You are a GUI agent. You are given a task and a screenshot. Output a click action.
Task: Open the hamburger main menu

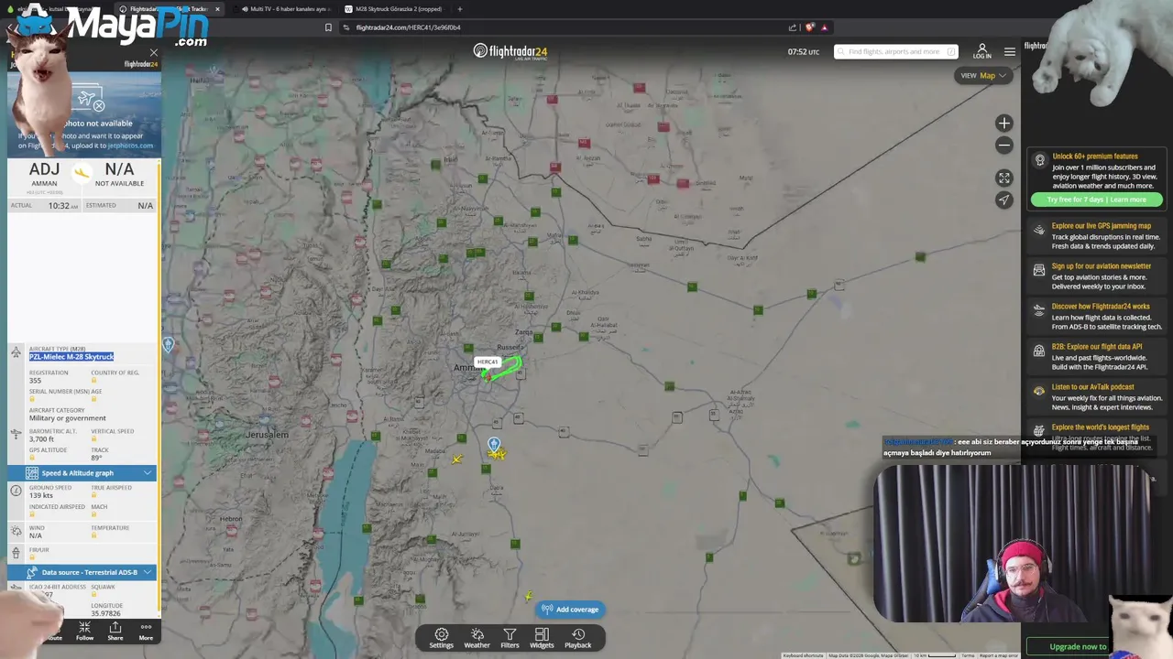tap(1009, 51)
